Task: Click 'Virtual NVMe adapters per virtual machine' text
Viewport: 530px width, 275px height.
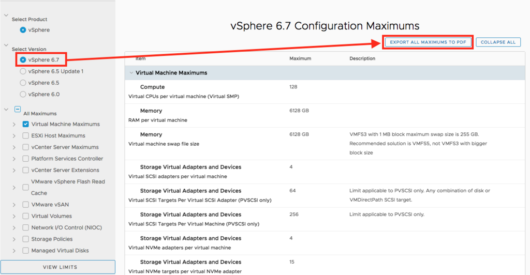Action: point(180,248)
